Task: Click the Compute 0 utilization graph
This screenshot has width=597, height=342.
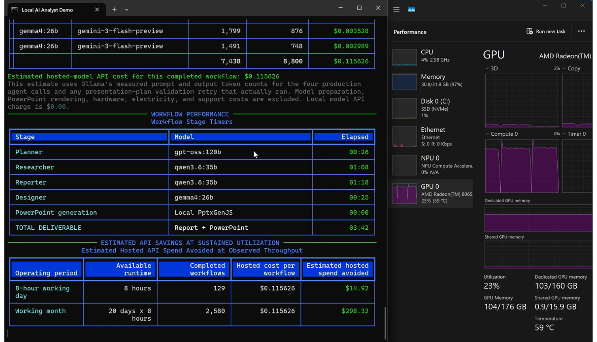Action: point(522,166)
